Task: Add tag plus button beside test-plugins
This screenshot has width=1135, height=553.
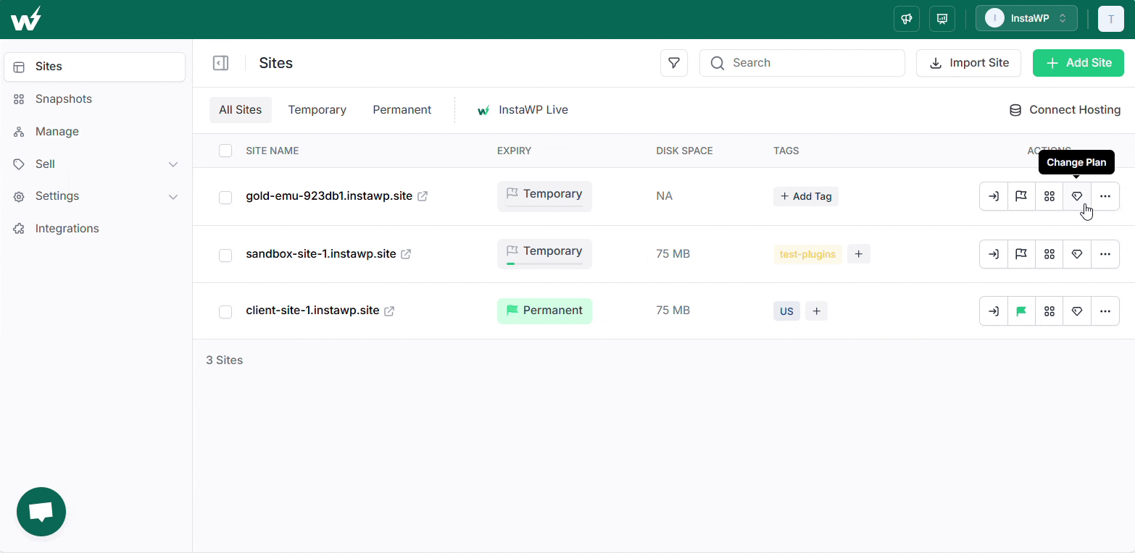Action: coord(859,254)
